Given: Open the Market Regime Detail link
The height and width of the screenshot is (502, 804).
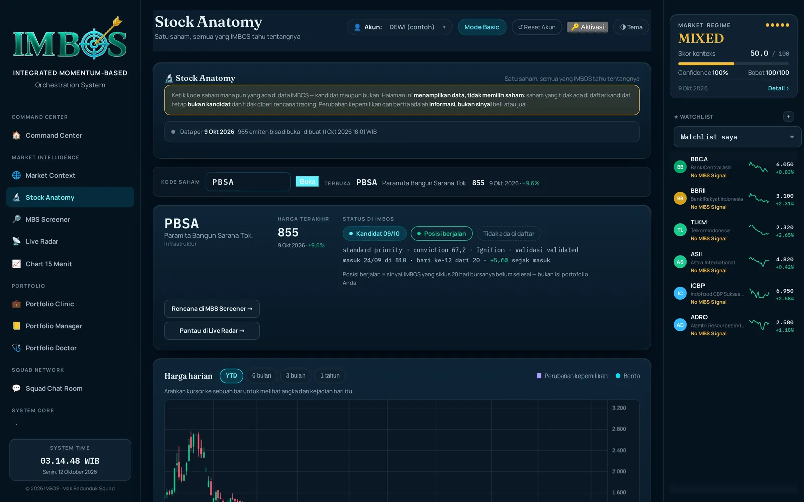Looking at the screenshot, I should [x=778, y=88].
